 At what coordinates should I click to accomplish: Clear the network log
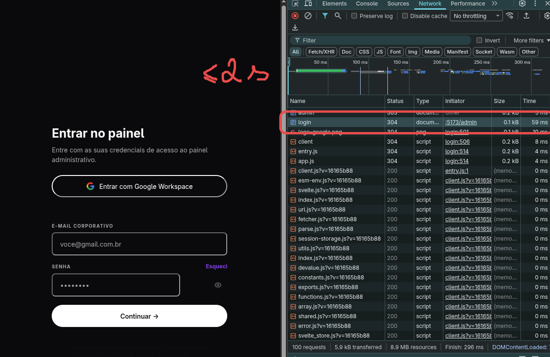tap(308, 16)
